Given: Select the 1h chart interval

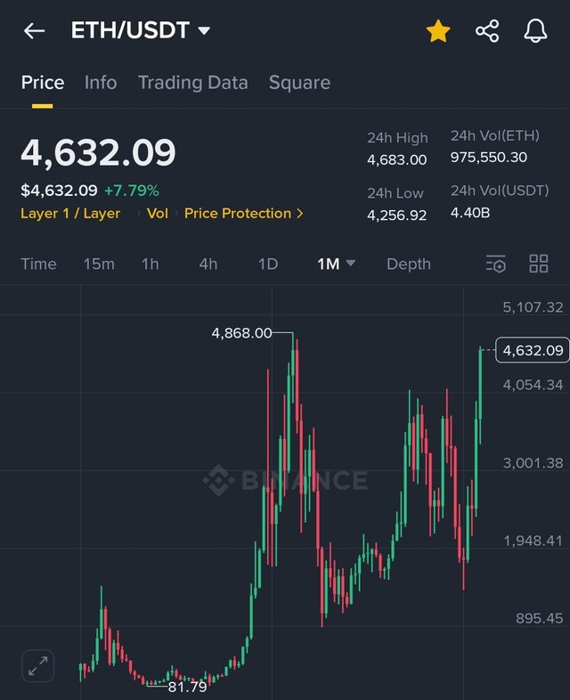Looking at the screenshot, I should 150,264.
